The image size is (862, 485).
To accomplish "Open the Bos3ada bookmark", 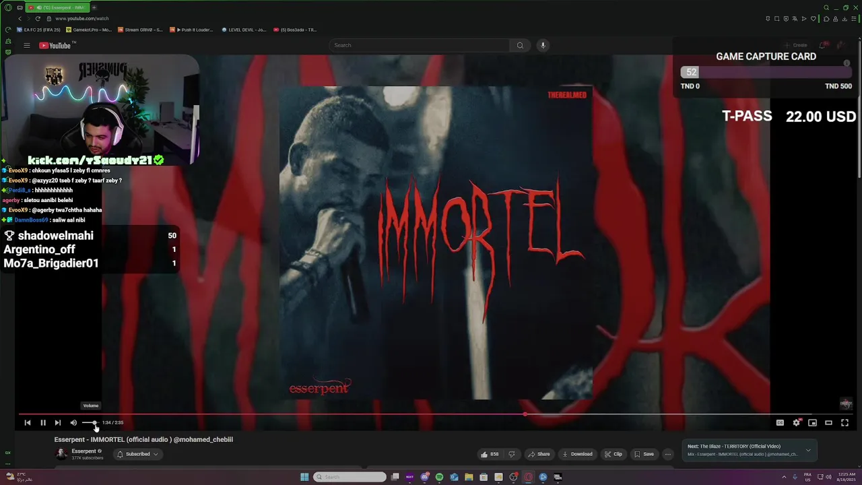I will (x=295, y=30).
